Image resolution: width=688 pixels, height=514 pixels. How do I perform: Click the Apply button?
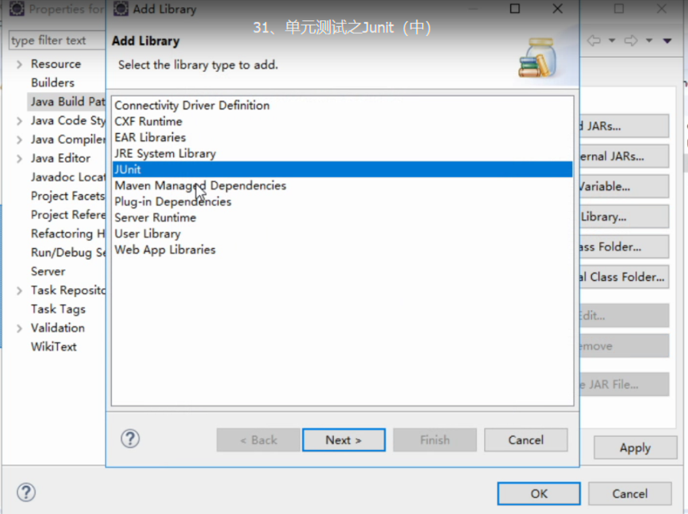(x=635, y=448)
